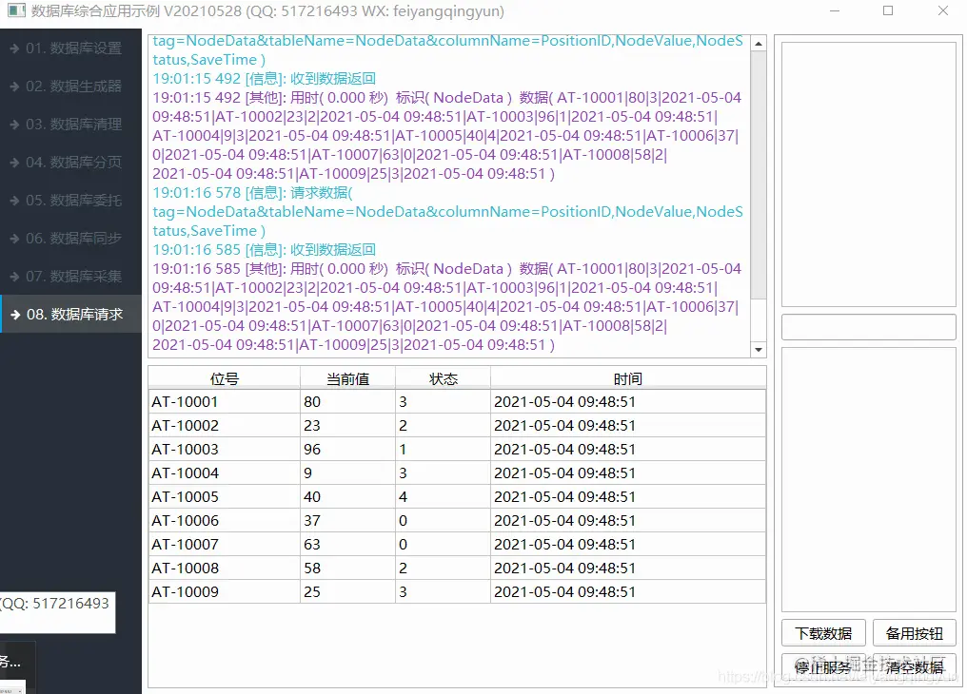Open the 03. 数据库清理 menu item

(x=70, y=125)
